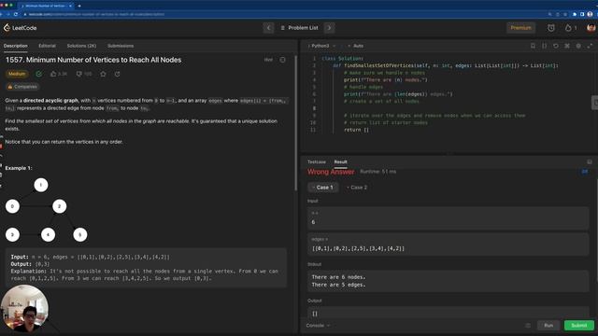This screenshot has height=336, width=598.
Task: Click the LeetCode logo
Action: tap(20, 28)
